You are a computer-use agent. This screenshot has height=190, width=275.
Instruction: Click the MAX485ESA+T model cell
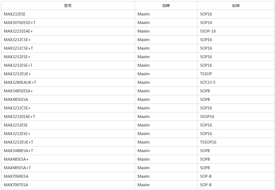(x=68, y=168)
